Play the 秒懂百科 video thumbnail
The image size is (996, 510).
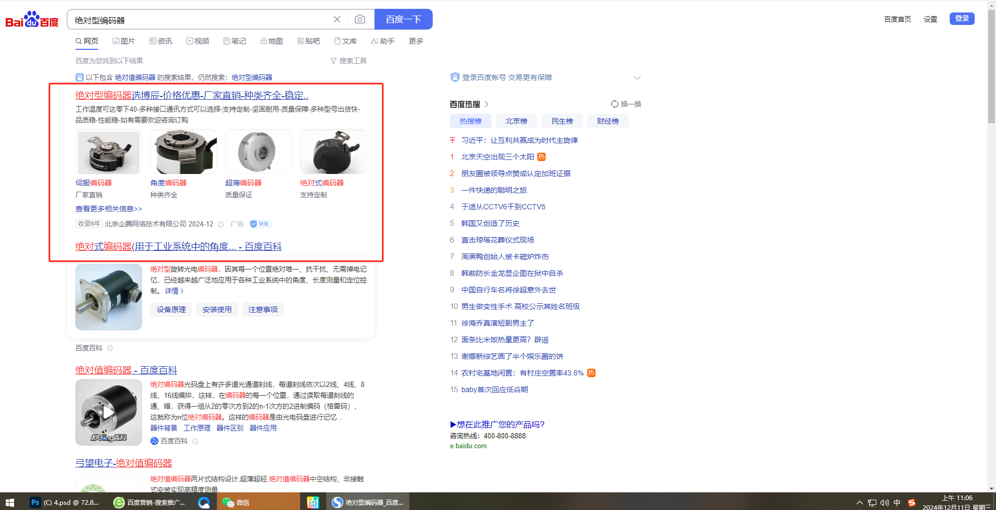point(109,412)
